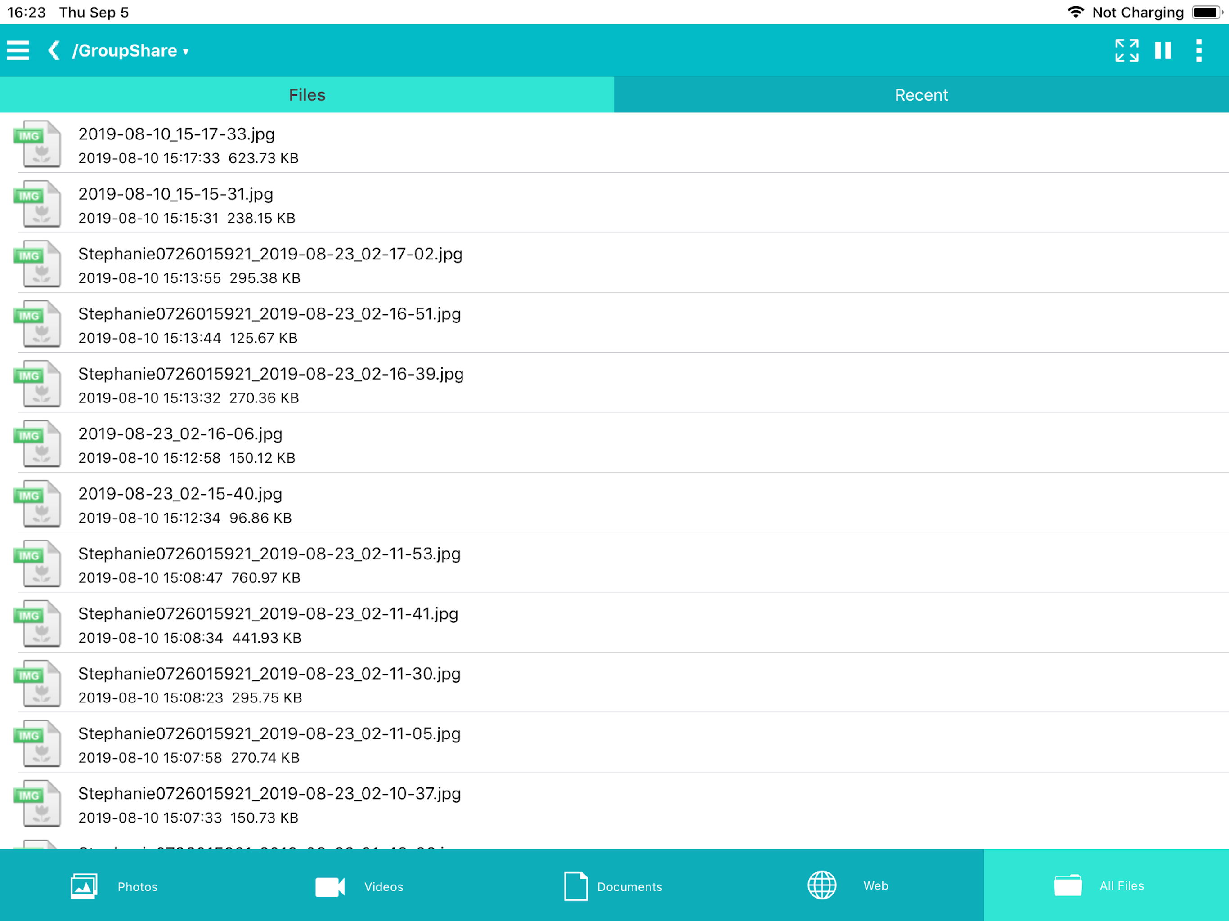
Task: Switch to the Recent tab
Action: [x=922, y=94]
